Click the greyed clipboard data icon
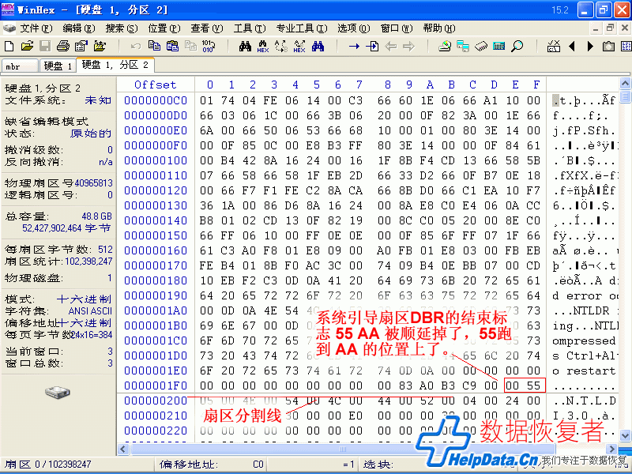632x474 pixels. [190, 47]
